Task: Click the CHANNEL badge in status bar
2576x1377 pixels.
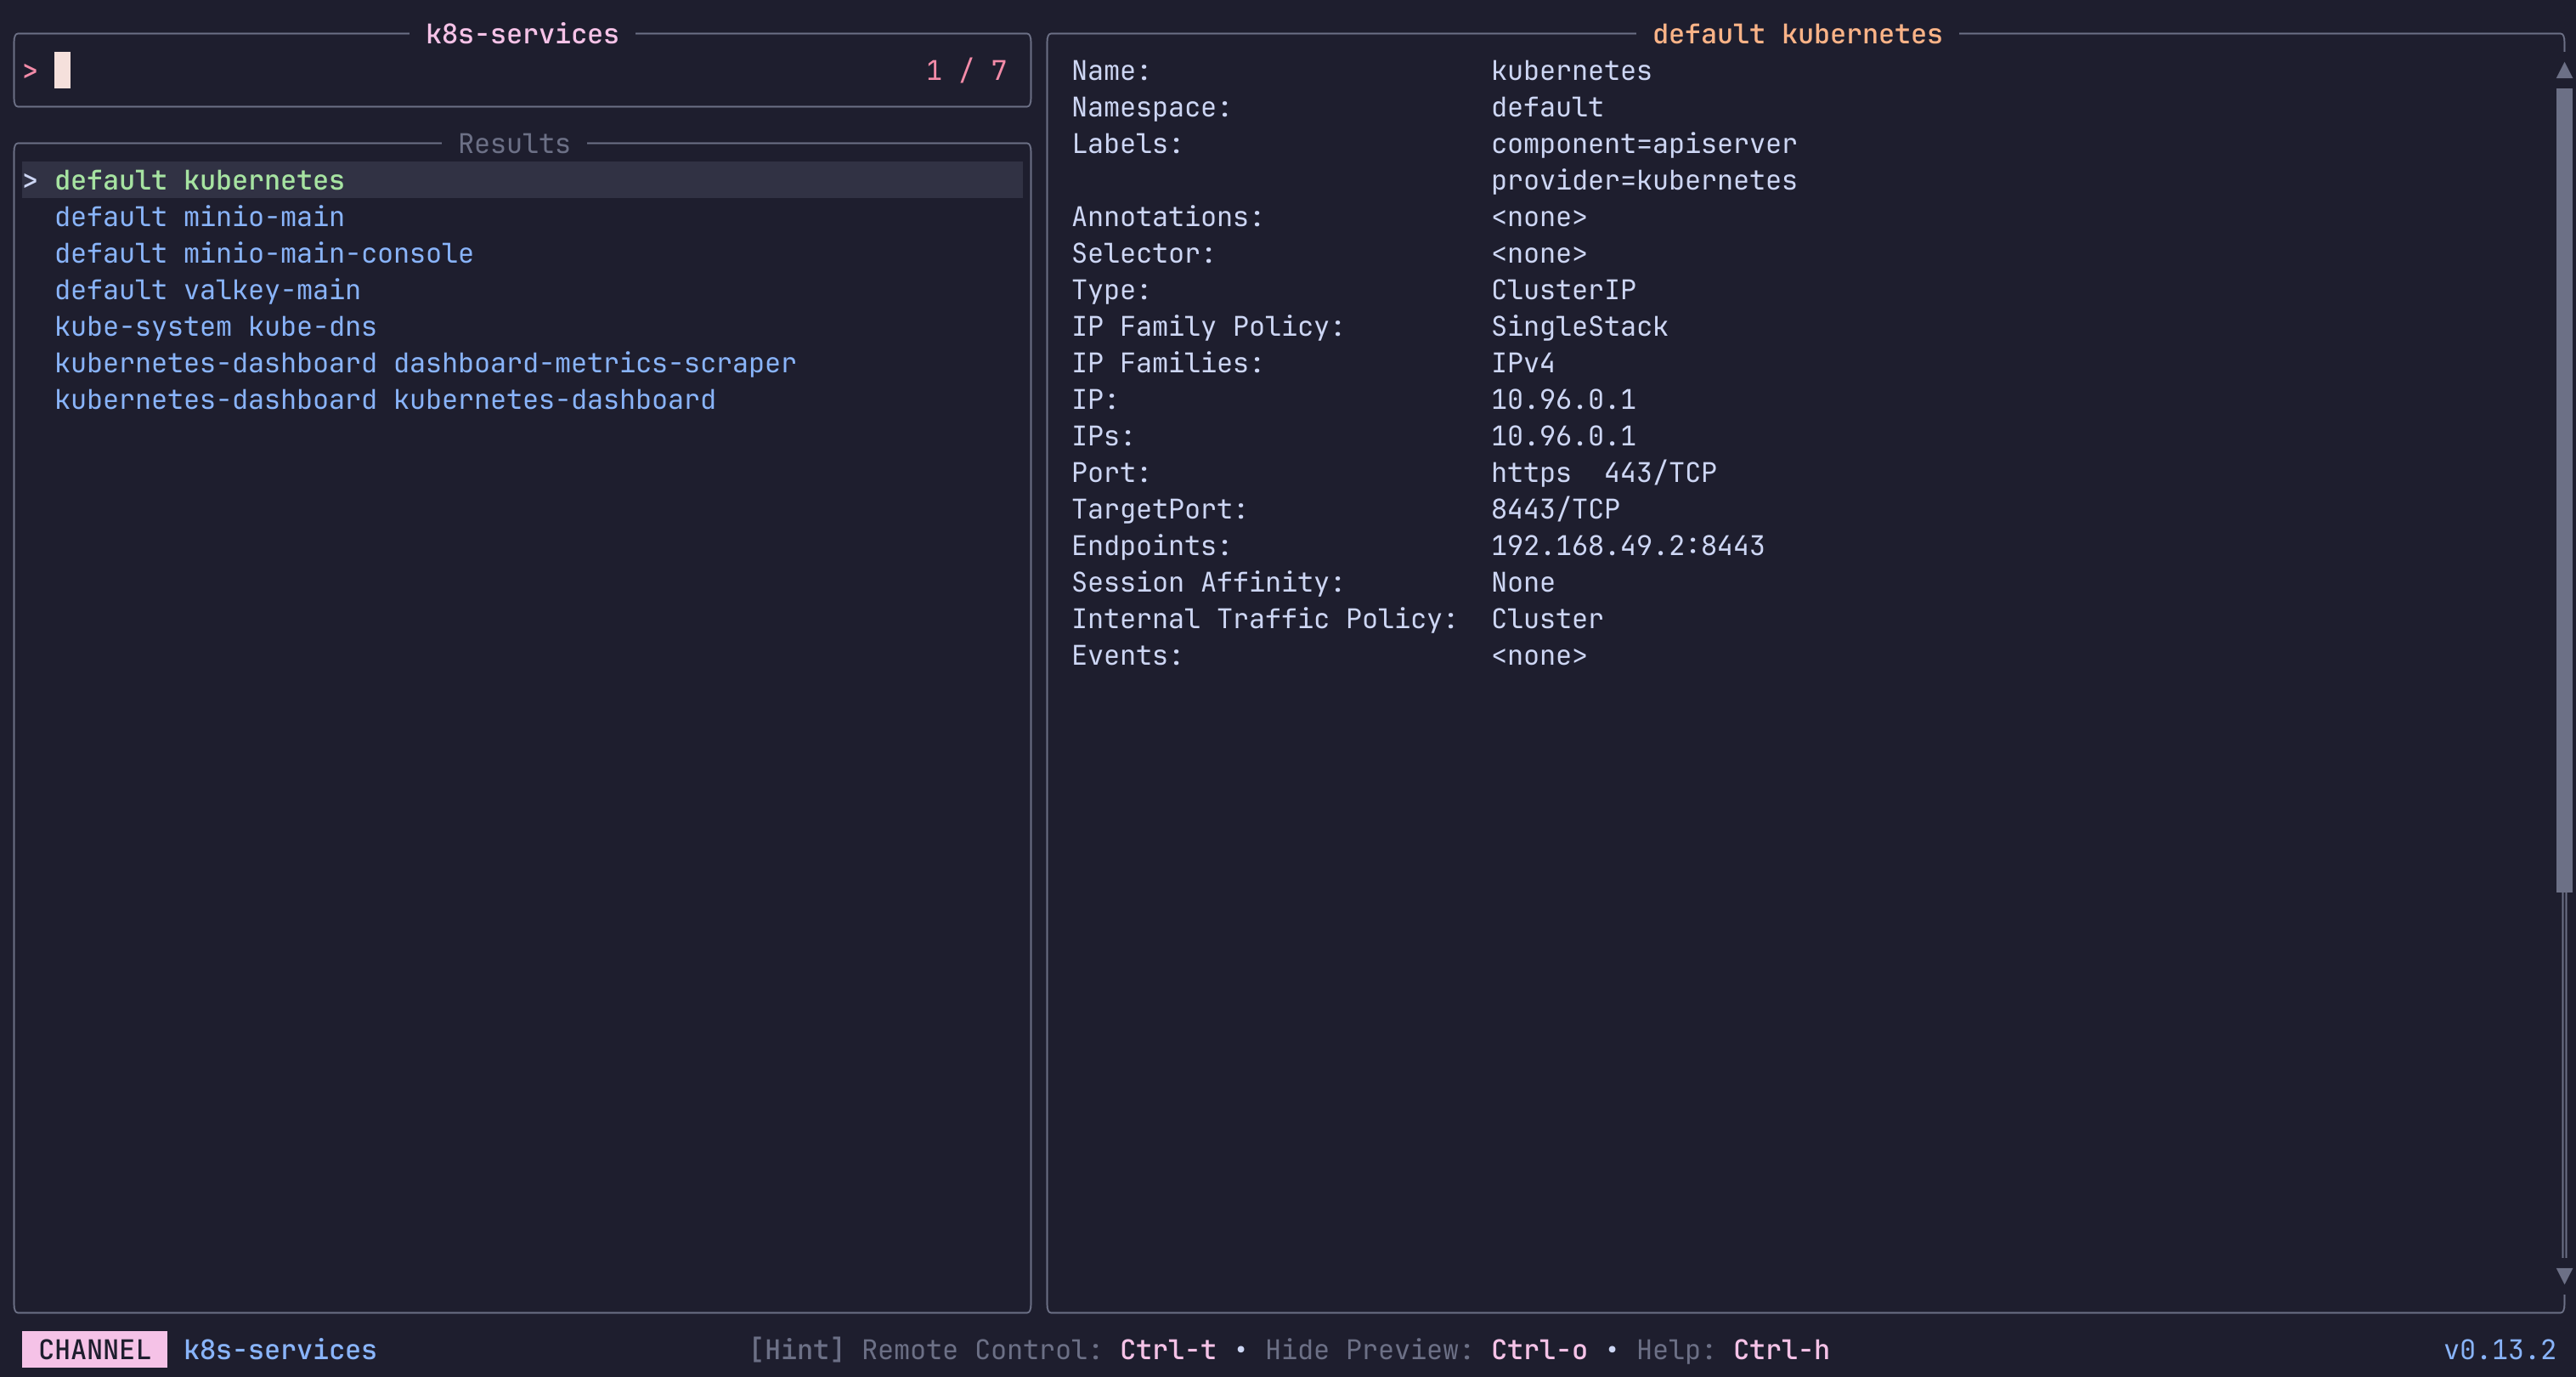Action: pos(94,1350)
